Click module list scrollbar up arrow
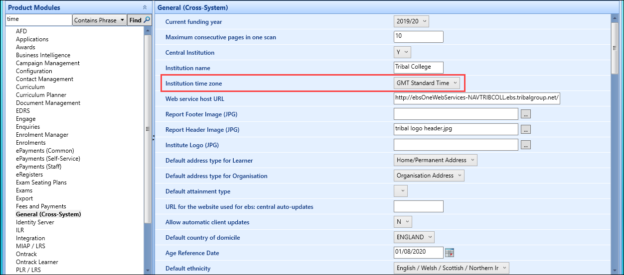 [x=148, y=31]
